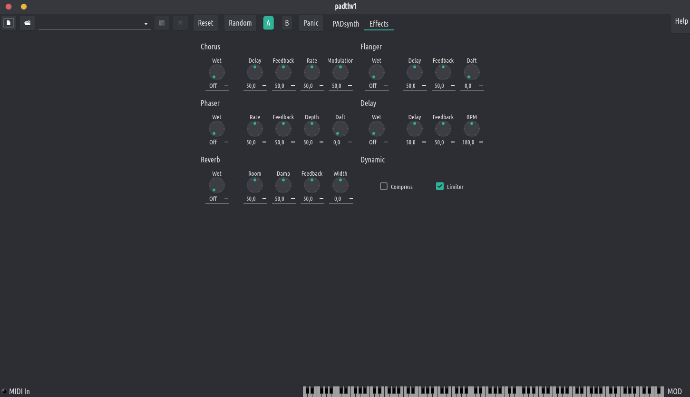This screenshot has width=690, height=397.
Task: Click the stepper beside the Reverb Width value
Action: click(x=350, y=199)
